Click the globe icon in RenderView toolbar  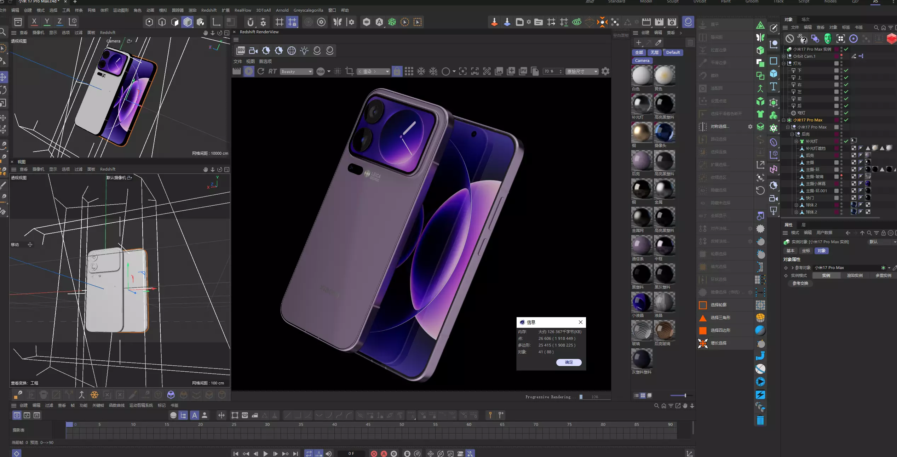coord(292,51)
